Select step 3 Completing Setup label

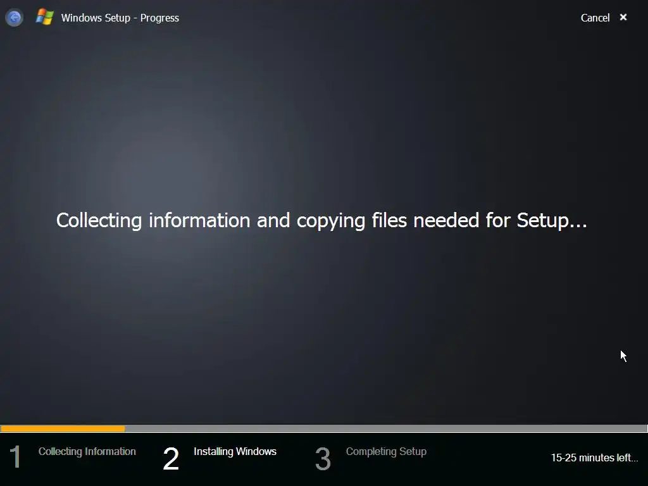tap(386, 451)
